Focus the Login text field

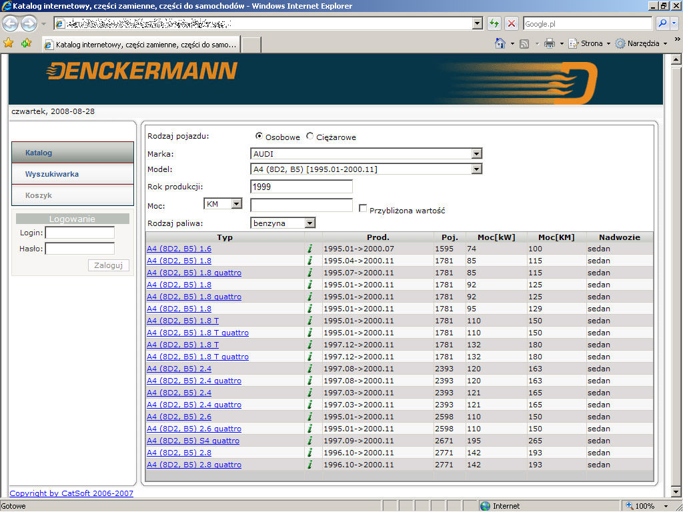coord(80,233)
